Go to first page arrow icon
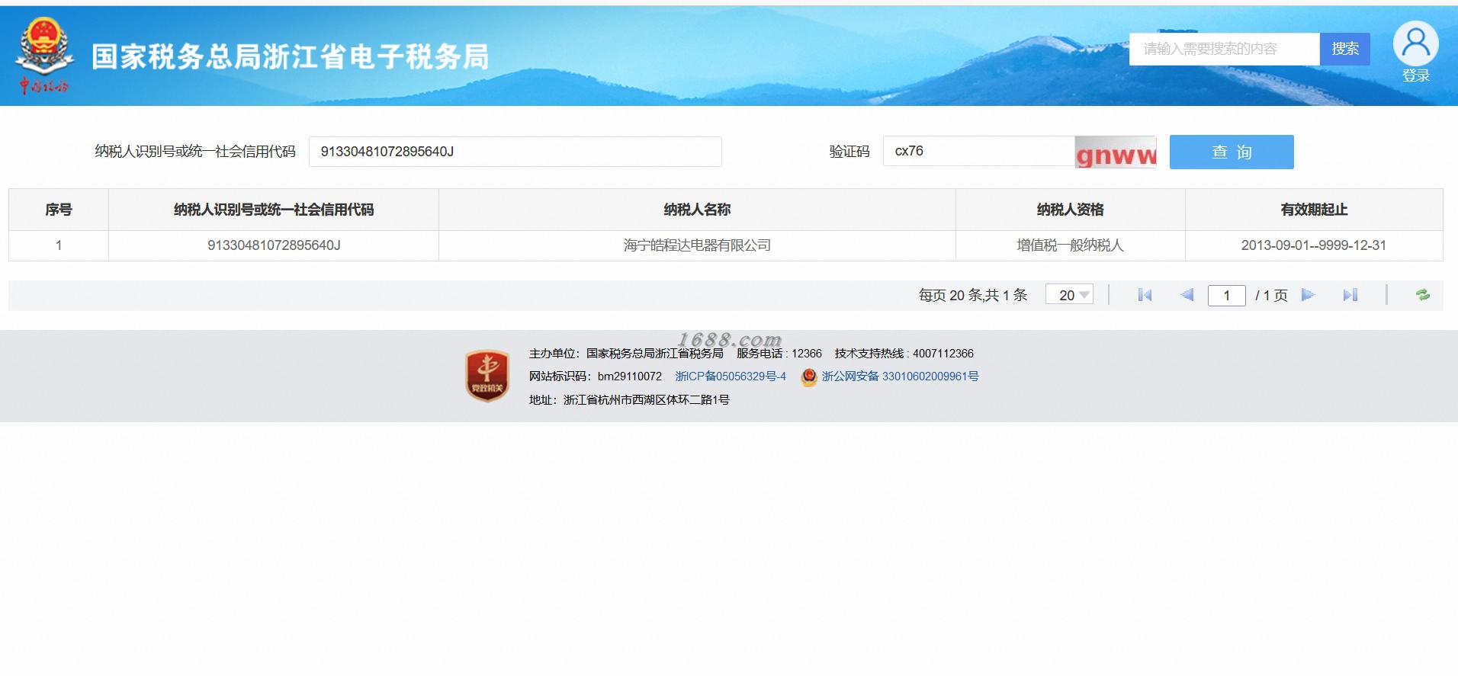Viewport: 1458px width, 676px height. pyautogui.click(x=1145, y=295)
